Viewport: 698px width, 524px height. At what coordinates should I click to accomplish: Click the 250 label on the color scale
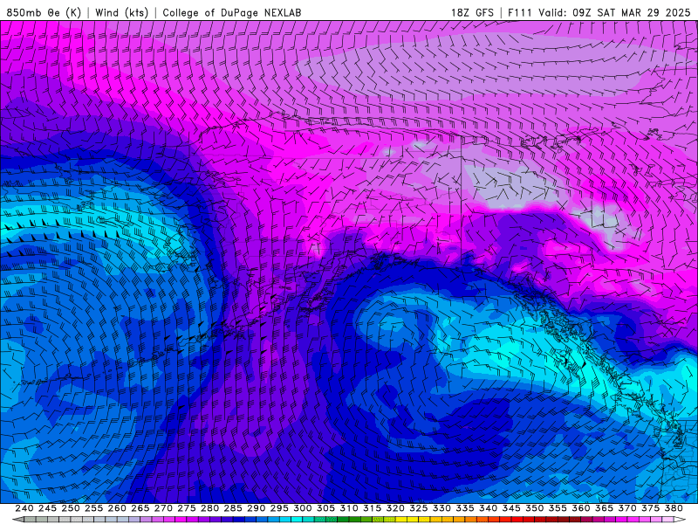tap(71, 508)
